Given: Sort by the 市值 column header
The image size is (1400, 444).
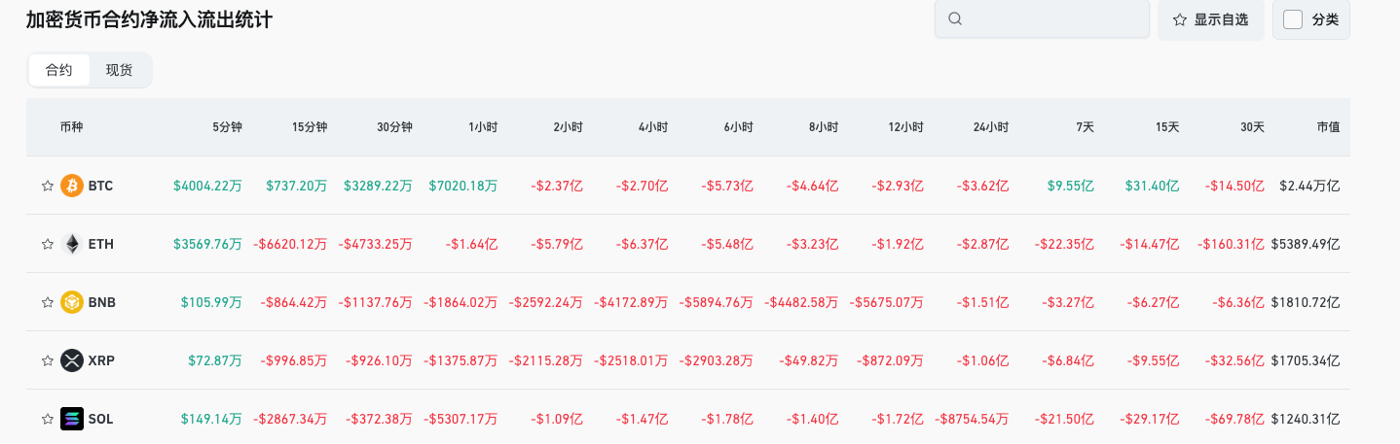Looking at the screenshot, I should 1328,127.
